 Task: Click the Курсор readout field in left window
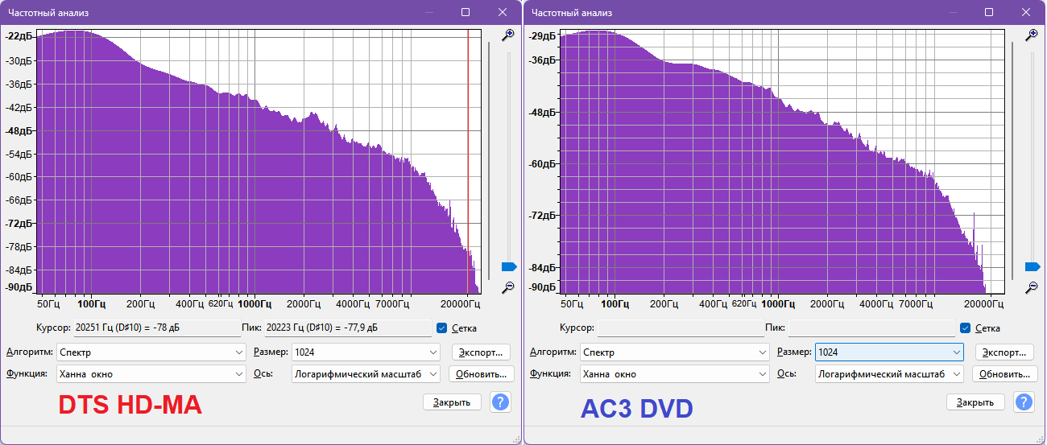tap(155, 328)
